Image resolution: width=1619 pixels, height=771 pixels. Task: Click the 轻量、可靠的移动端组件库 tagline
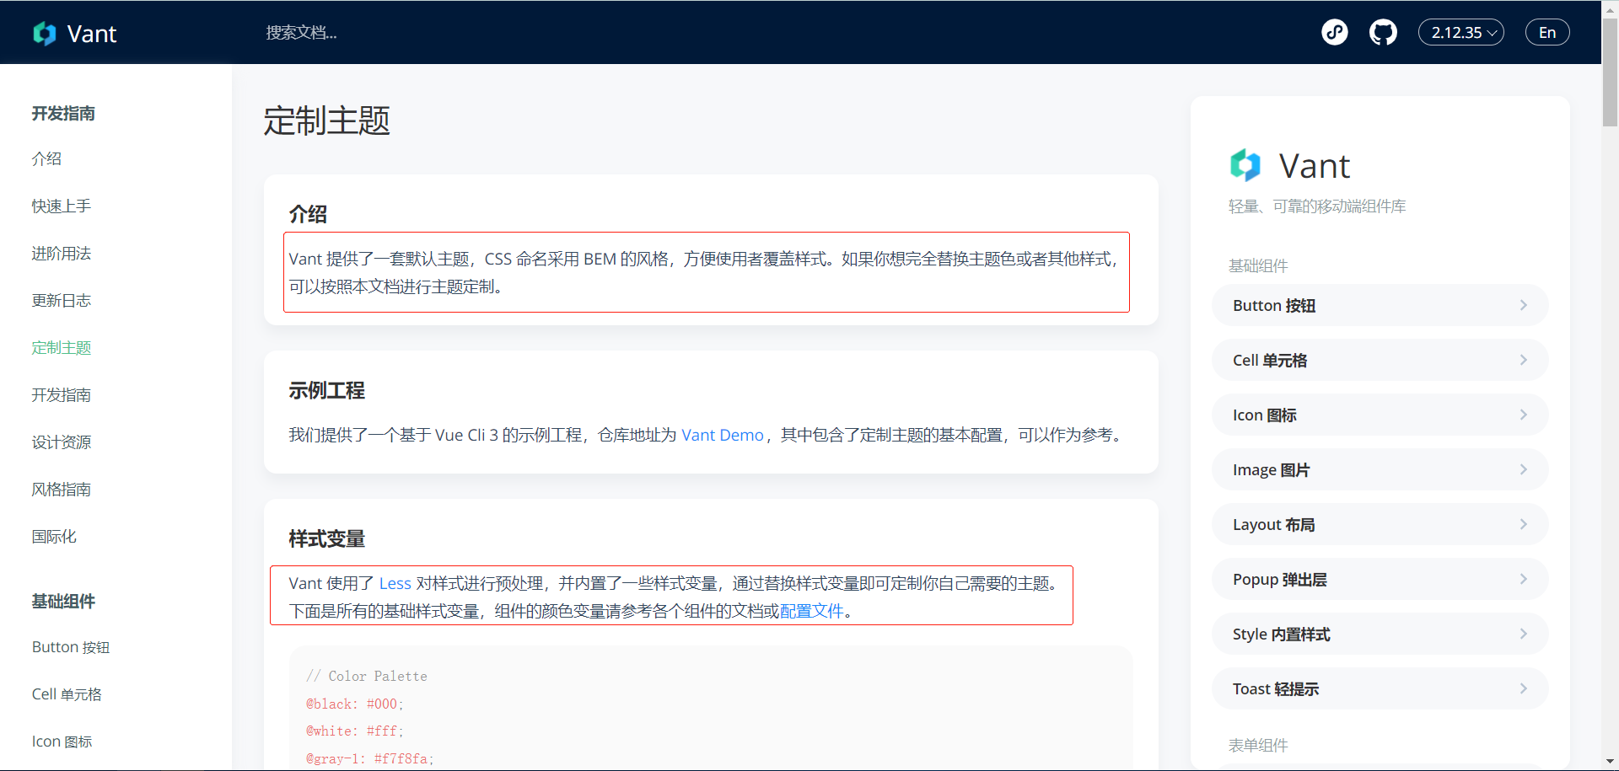[1317, 206]
